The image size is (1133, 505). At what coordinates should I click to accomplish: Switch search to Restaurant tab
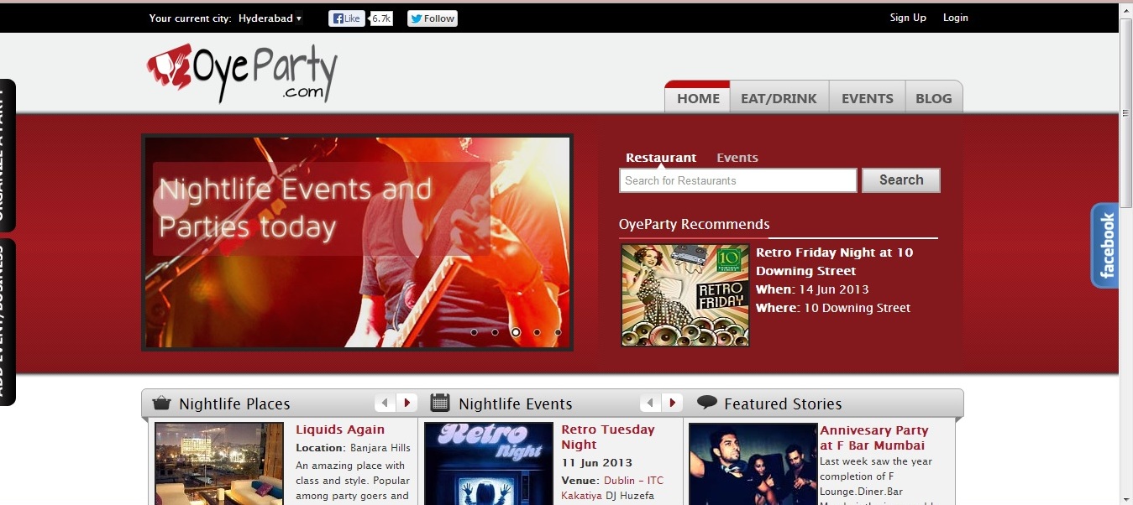pos(661,158)
